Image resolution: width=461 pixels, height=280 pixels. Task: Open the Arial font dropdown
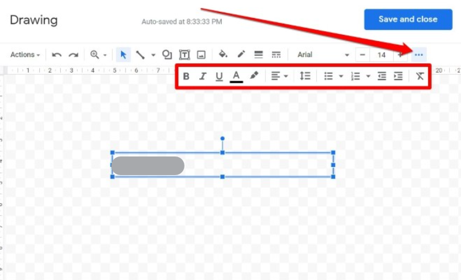point(323,55)
